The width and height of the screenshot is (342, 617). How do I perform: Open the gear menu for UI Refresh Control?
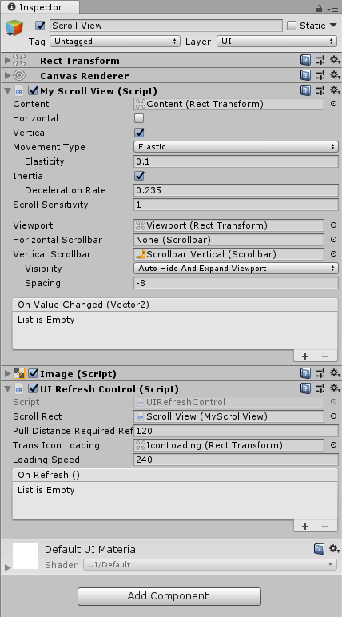335,388
